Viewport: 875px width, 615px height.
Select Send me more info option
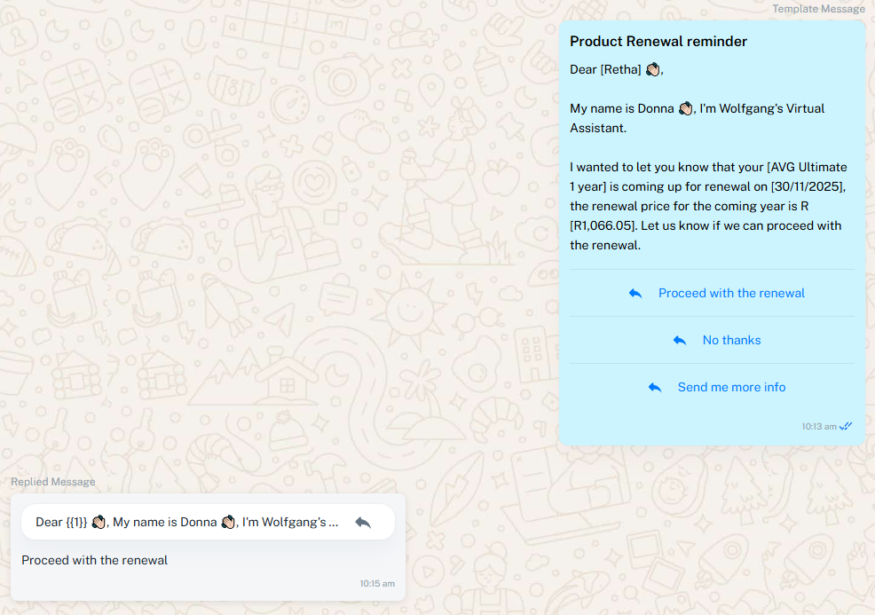coord(731,388)
